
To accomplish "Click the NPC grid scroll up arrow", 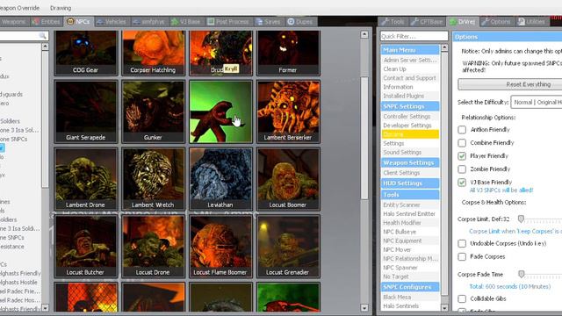I will pos(364,34).
